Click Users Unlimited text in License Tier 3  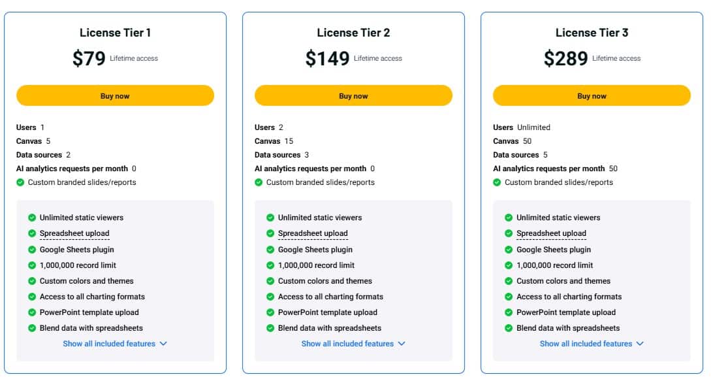523,127
